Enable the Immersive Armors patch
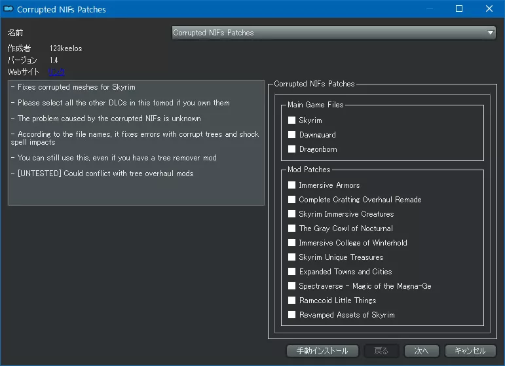The width and height of the screenshot is (505, 366). coord(291,185)
